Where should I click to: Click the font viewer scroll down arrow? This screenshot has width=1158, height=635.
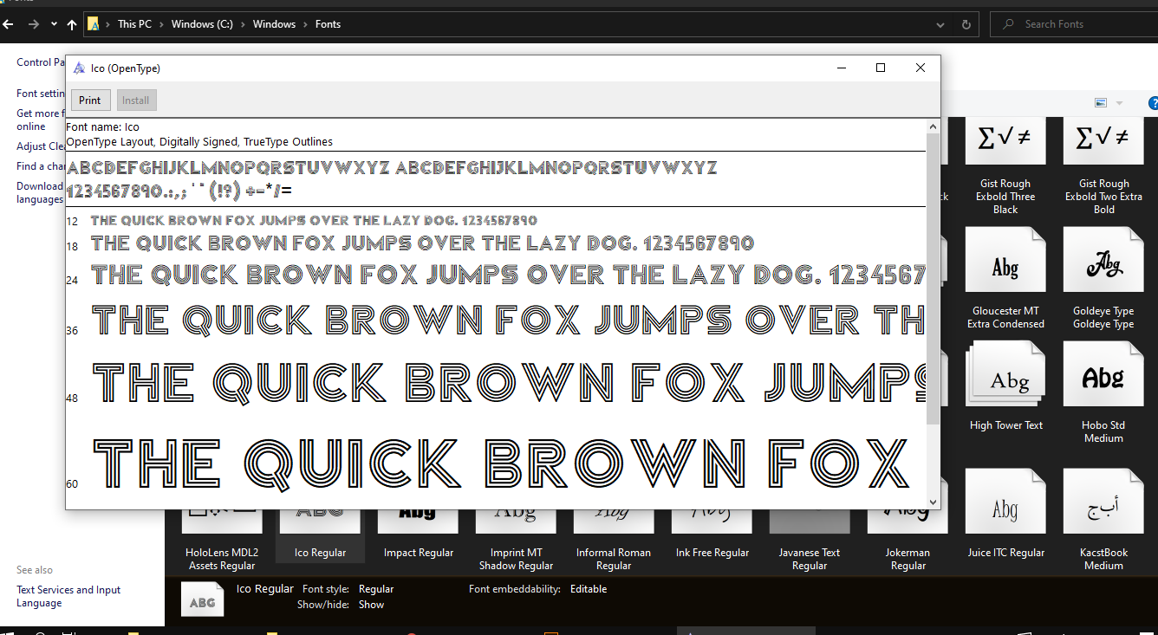[933, 502]
